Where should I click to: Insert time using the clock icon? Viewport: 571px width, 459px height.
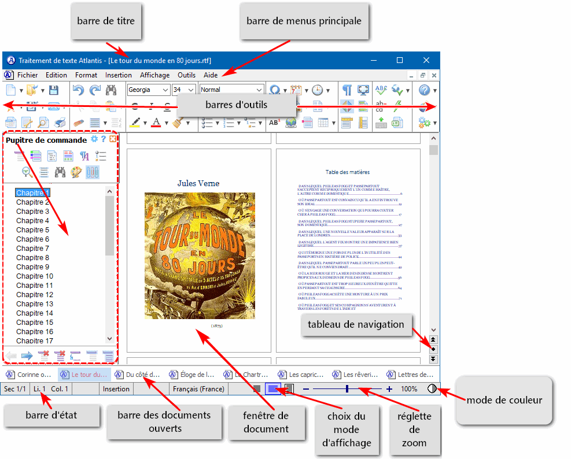317,90
